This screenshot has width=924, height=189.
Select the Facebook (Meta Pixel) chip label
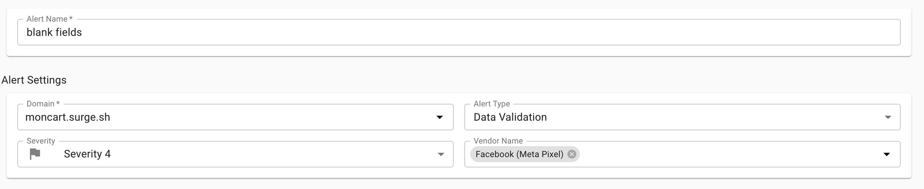(519, 154)
